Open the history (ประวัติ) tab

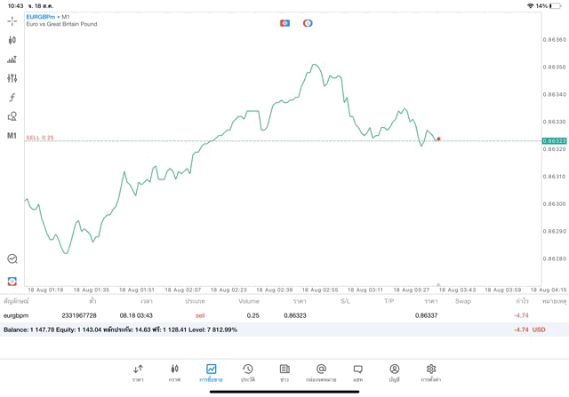click(x=248, y=372)
